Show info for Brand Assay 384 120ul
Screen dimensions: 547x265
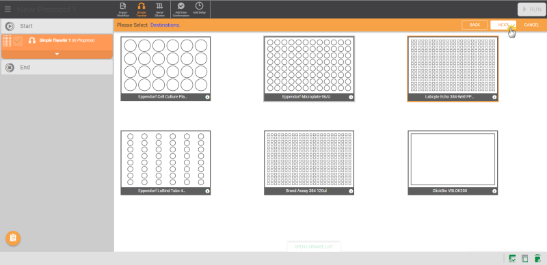tap(351, 191)
